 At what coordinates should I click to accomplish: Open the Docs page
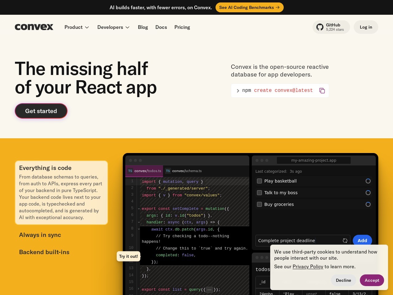pyautogui.click(x=161, y=27)
